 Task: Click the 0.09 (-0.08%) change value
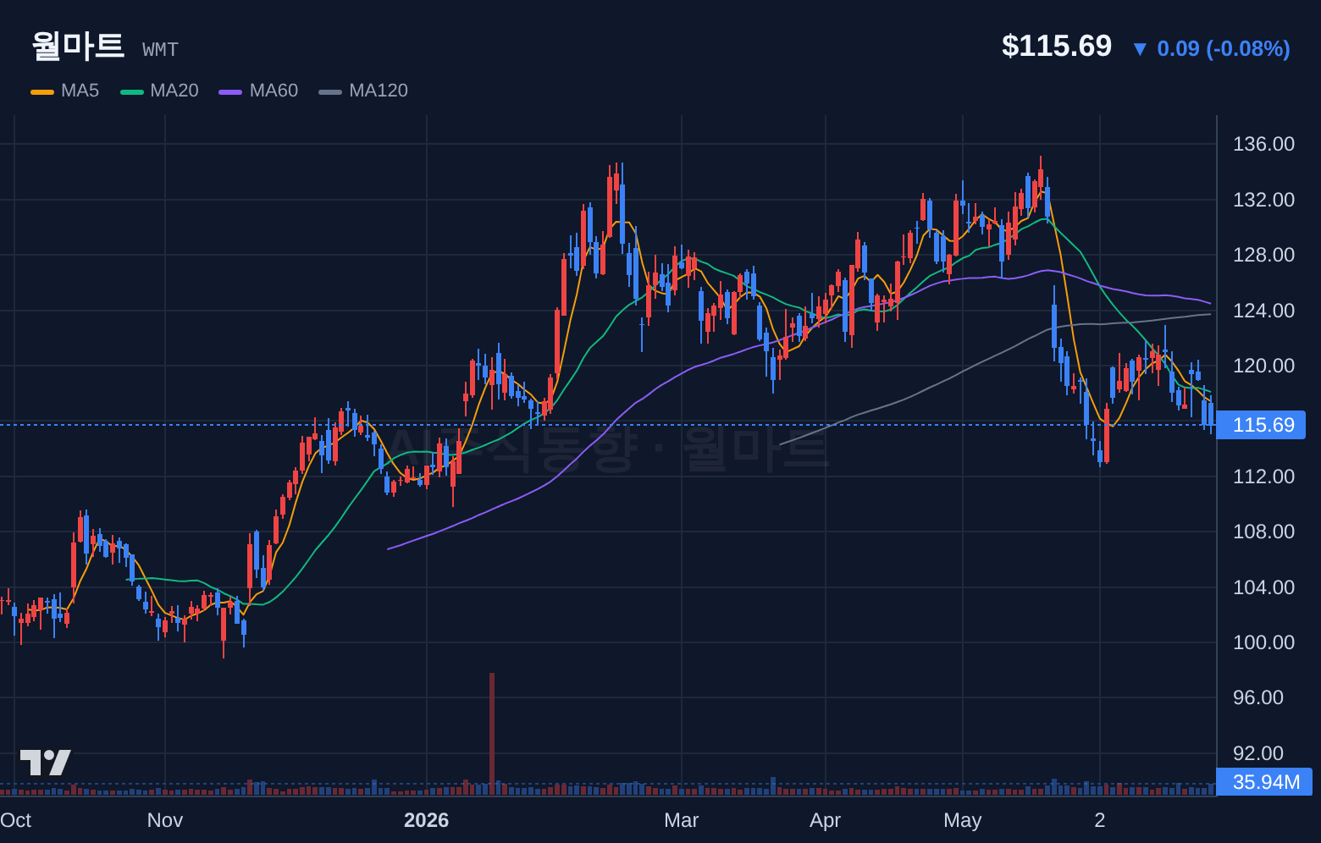pos(1224,48)
